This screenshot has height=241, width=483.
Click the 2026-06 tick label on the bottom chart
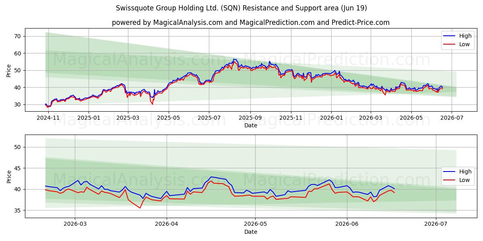tap(347, 225)
